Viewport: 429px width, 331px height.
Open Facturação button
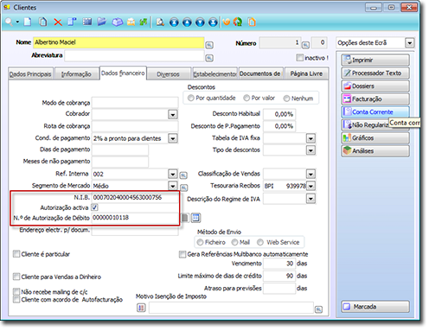(375, 99)
